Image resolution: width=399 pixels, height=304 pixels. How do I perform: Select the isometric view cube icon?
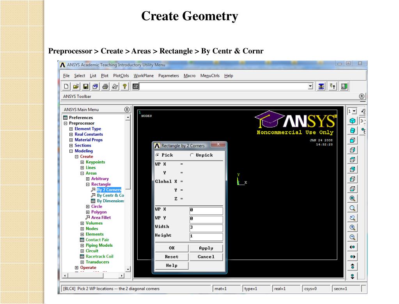353,121
